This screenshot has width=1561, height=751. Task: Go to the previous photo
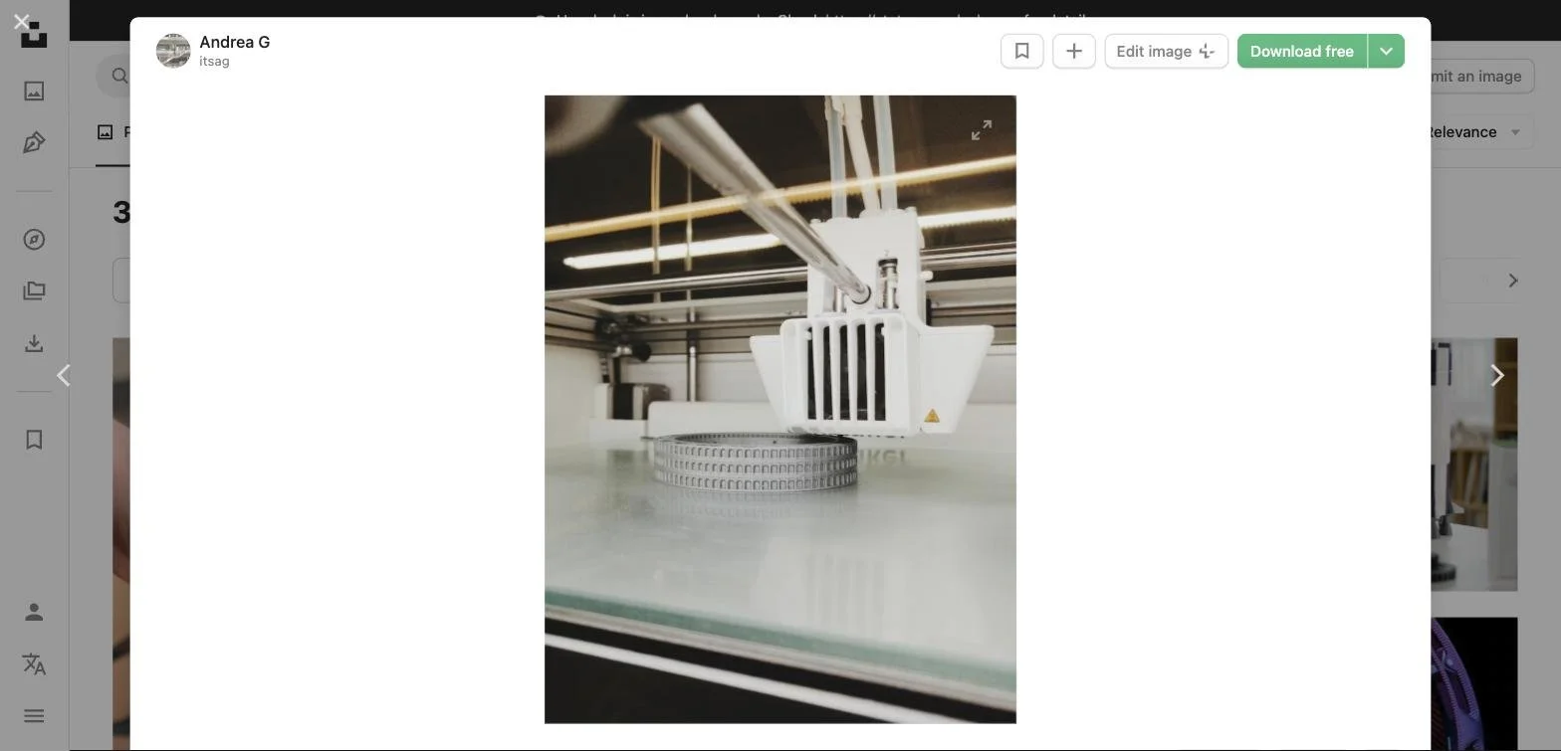click(x=64, y=375)
